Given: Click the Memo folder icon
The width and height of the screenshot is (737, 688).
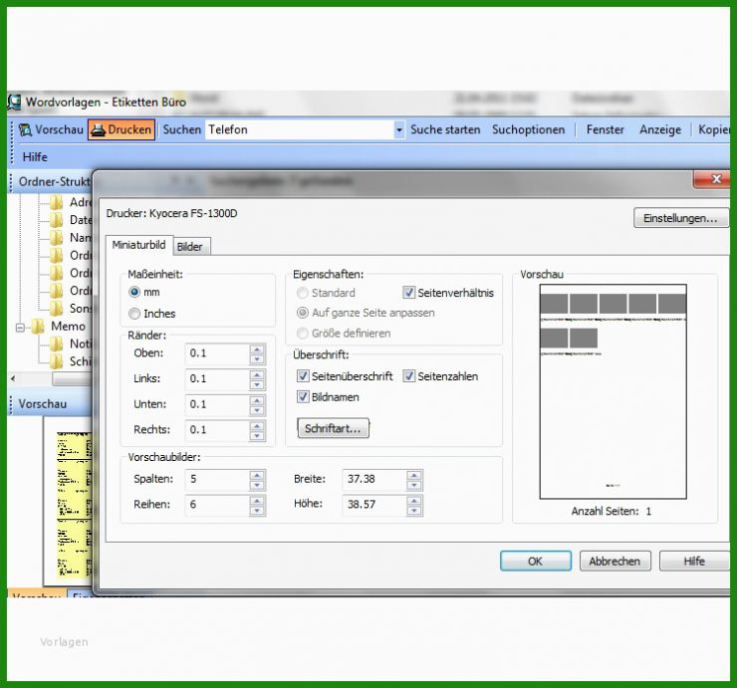Looking at the screenshot, I should [39, 327].
